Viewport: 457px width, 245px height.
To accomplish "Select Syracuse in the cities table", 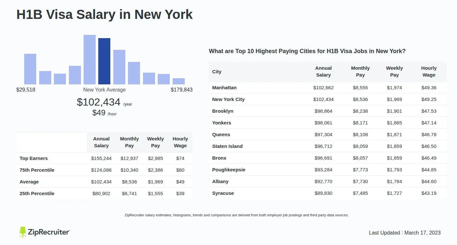I will 223,193.
